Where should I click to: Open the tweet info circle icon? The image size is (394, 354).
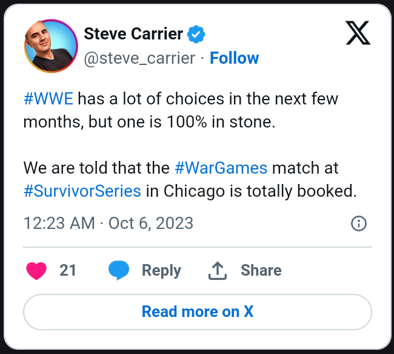click(x=359, y=223)
